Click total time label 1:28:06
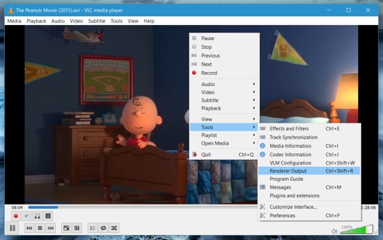Screen dimensions: 383x240 (x=368, y=207)
